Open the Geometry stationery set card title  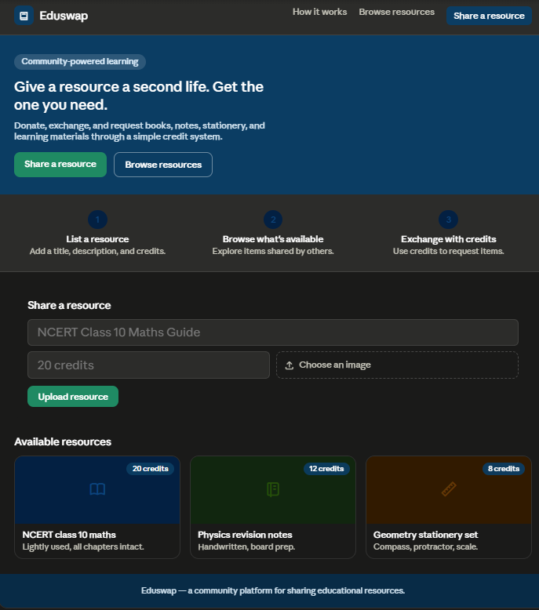coord(425,535)
